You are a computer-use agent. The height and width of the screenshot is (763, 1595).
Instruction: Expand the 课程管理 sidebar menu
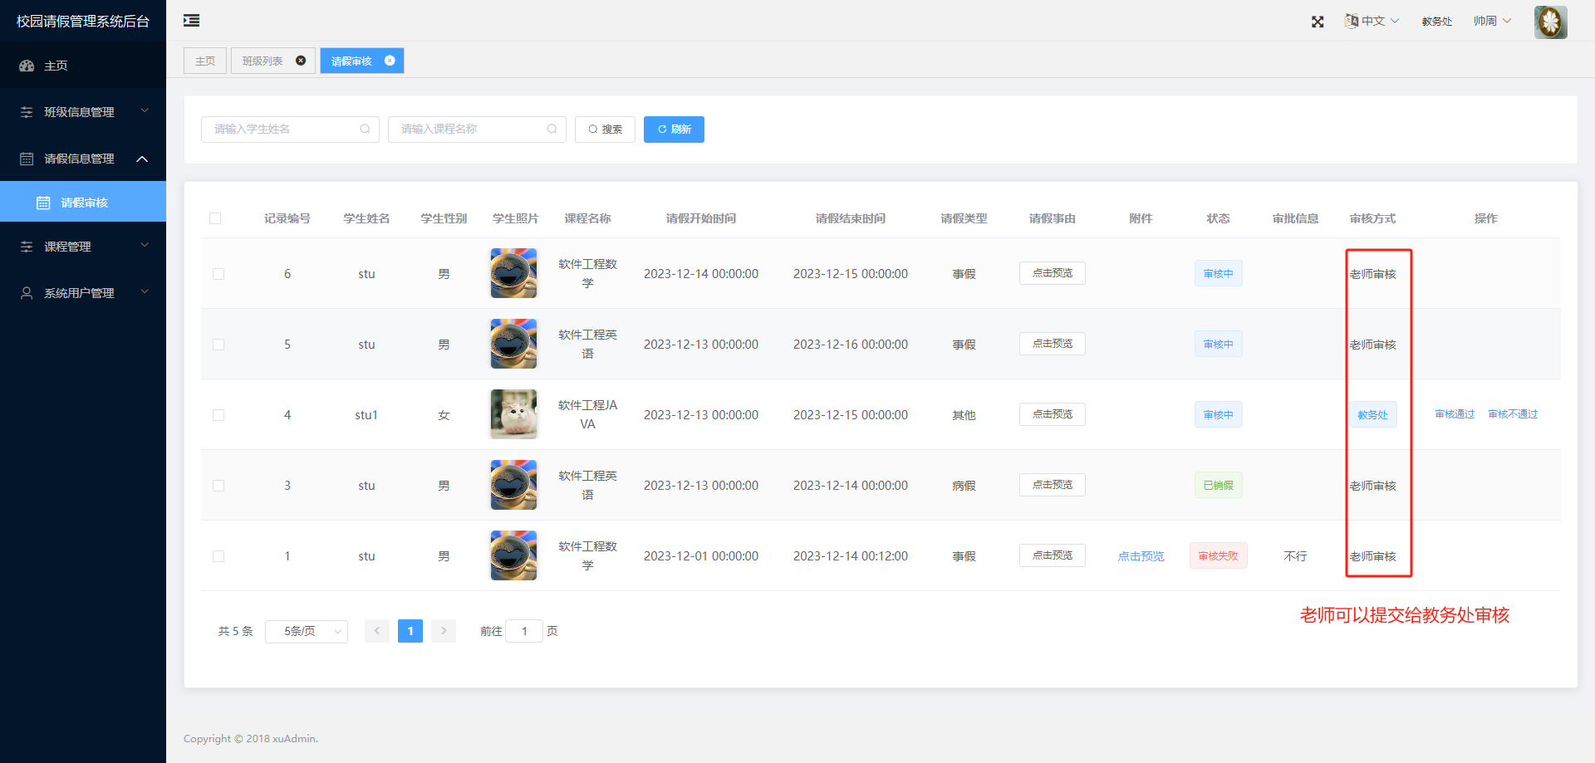click(83, 247)
